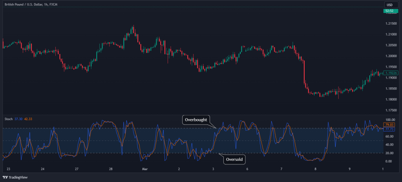The image size is (402, 182).
Task: Click the 100.00 level on stochastic scale
Action: 390,120
